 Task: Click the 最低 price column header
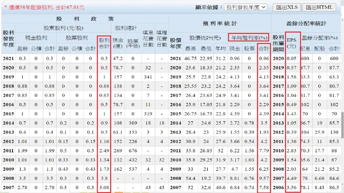coord(206,49)
